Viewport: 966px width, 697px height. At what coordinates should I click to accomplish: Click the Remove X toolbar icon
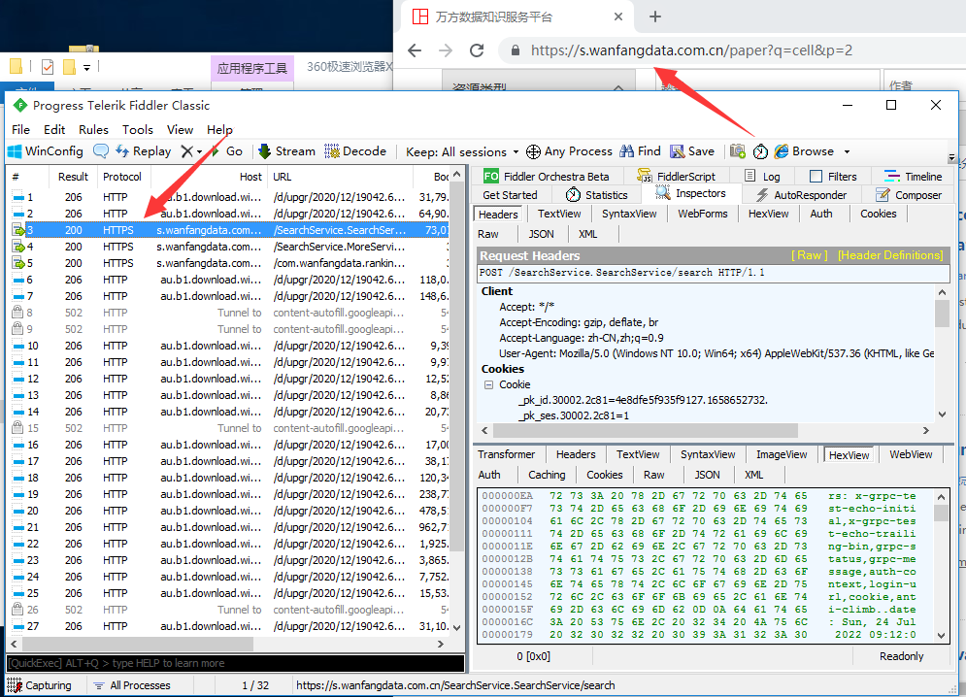(x=187, y=151)
